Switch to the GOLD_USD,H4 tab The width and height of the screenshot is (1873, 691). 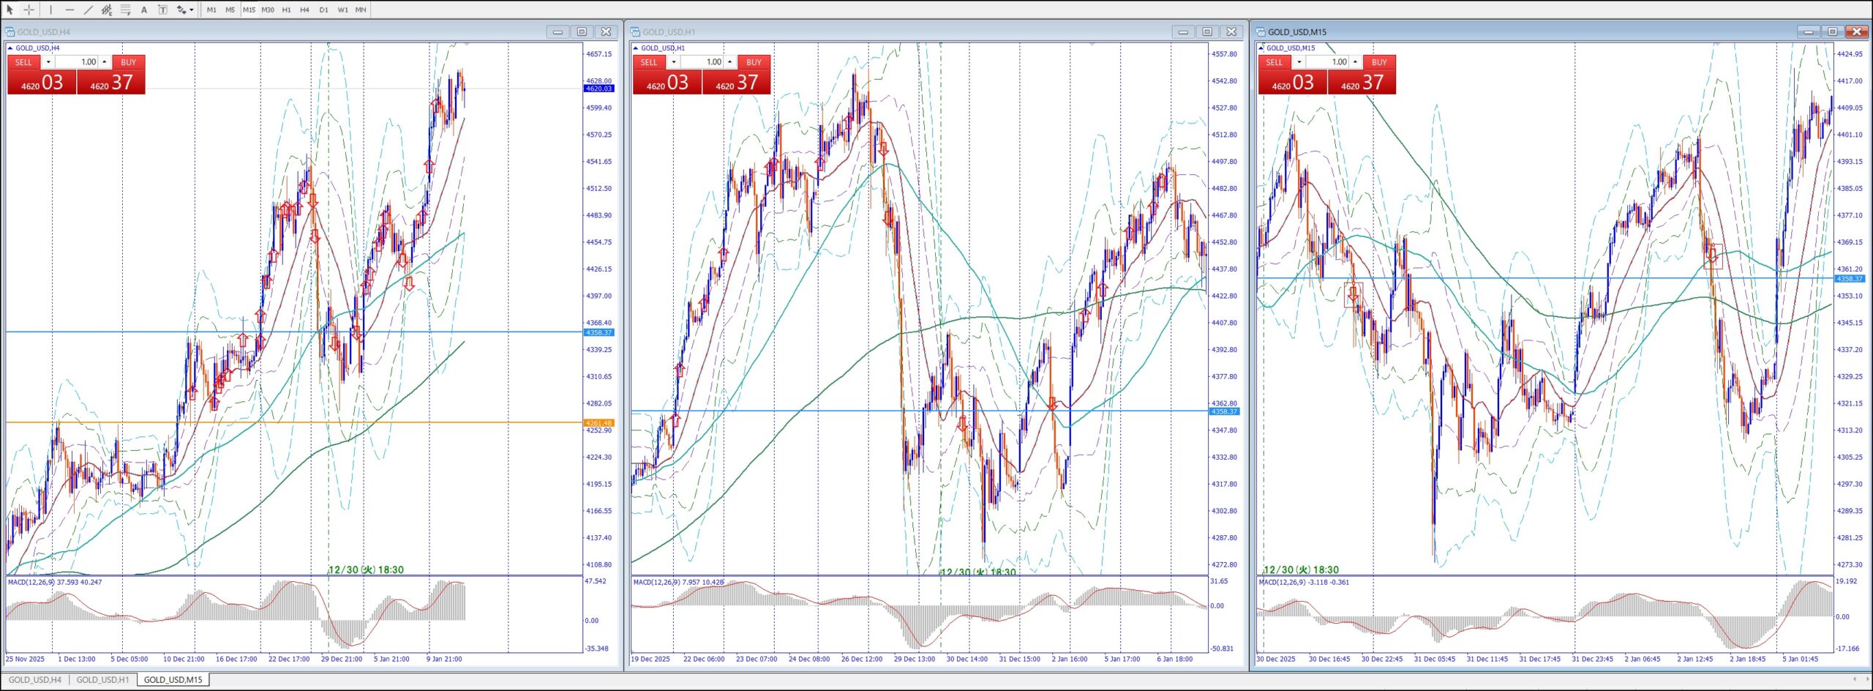pos(35,680)
